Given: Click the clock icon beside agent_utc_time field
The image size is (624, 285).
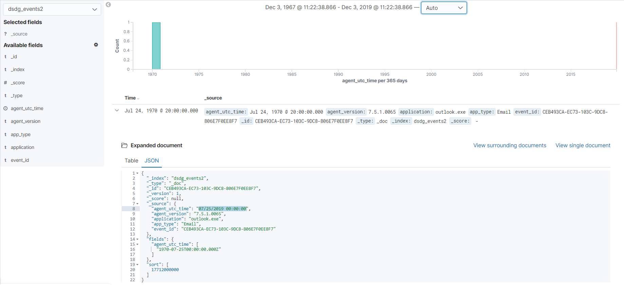Looking at the screenshot, I should pyautogui.click(x=5, y=108).
